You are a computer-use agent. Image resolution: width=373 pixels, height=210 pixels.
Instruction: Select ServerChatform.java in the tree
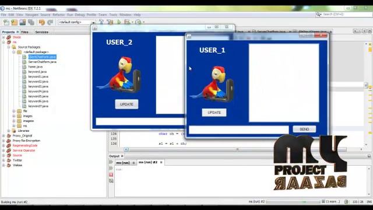pyautogui.click(x=43, y=62)
